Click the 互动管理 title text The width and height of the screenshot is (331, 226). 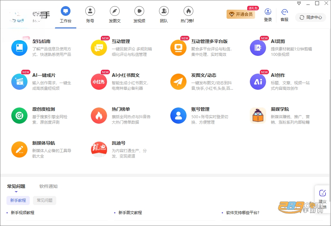(x=121, y=41)
